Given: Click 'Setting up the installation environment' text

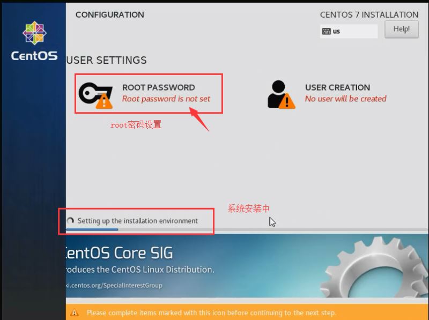Looking at the screenshot, I should point(138,221).
